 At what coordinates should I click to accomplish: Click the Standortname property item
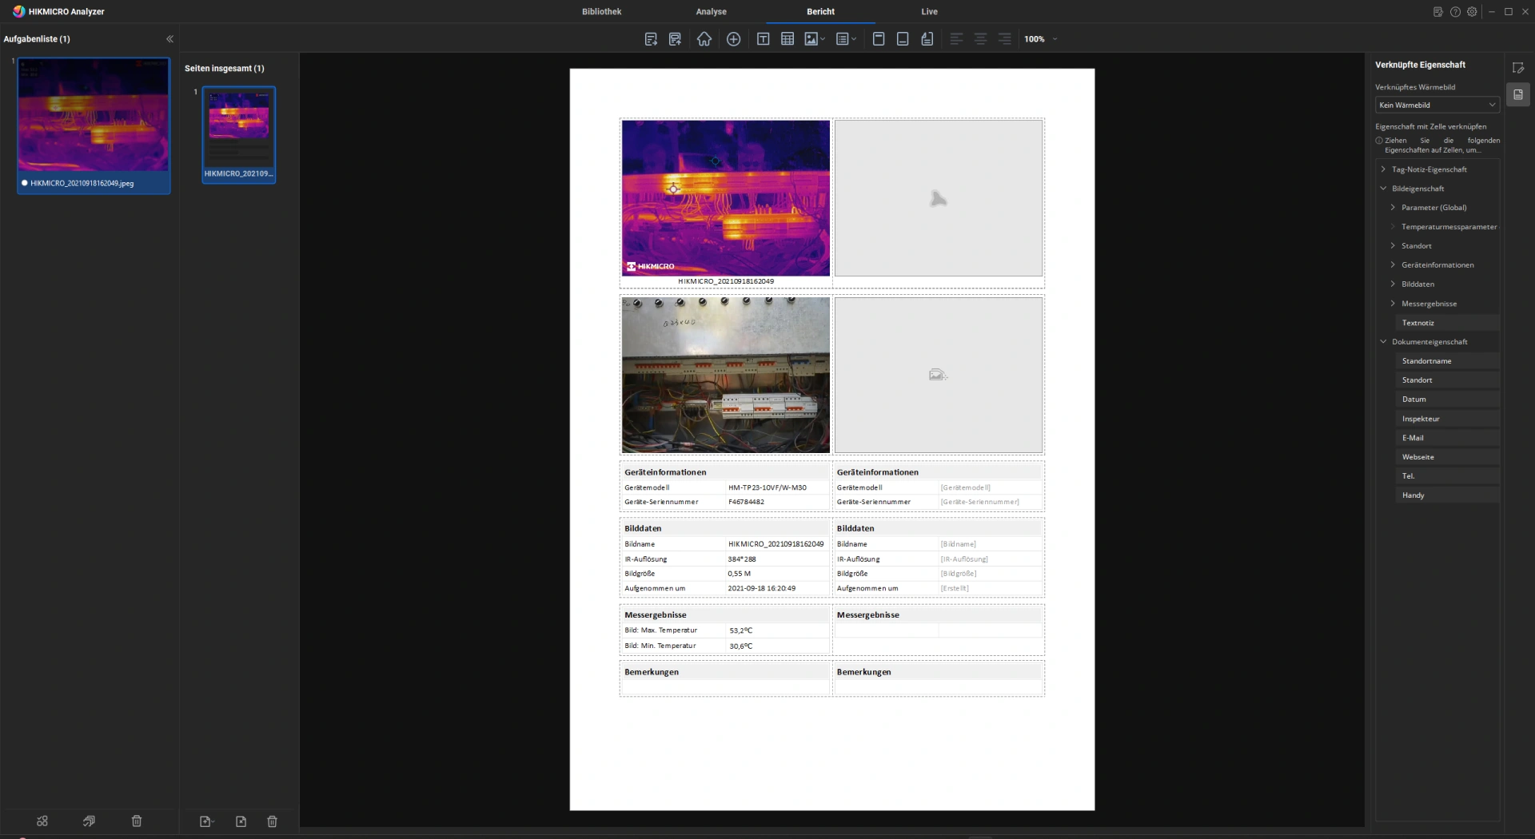pyautogui.click(x=1426, y=361)
